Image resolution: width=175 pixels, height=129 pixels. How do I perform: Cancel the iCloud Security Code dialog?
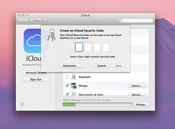(101, 66)
